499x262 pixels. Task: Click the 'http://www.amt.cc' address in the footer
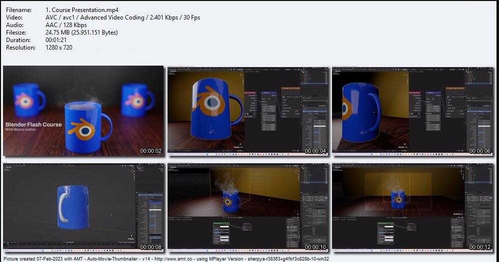[x=173, y=259]
